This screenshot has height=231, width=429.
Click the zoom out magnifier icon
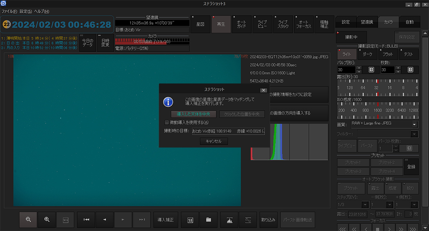tap(28, 220)
